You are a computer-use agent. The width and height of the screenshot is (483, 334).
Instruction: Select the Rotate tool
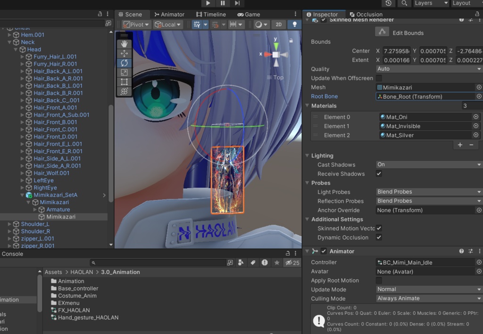[x=124, y=63]
